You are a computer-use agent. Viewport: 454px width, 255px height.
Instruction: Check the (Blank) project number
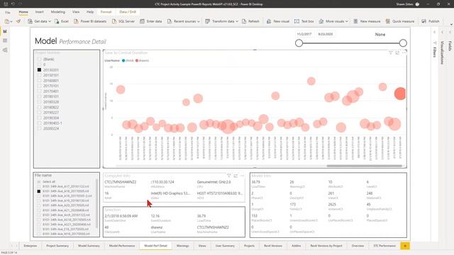39,59
